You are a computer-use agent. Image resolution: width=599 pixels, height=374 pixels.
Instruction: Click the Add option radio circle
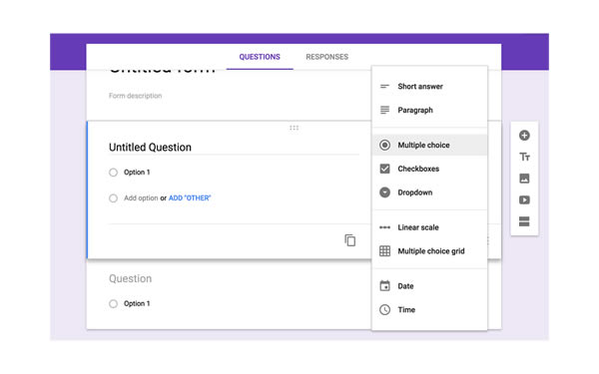[113, 198]
